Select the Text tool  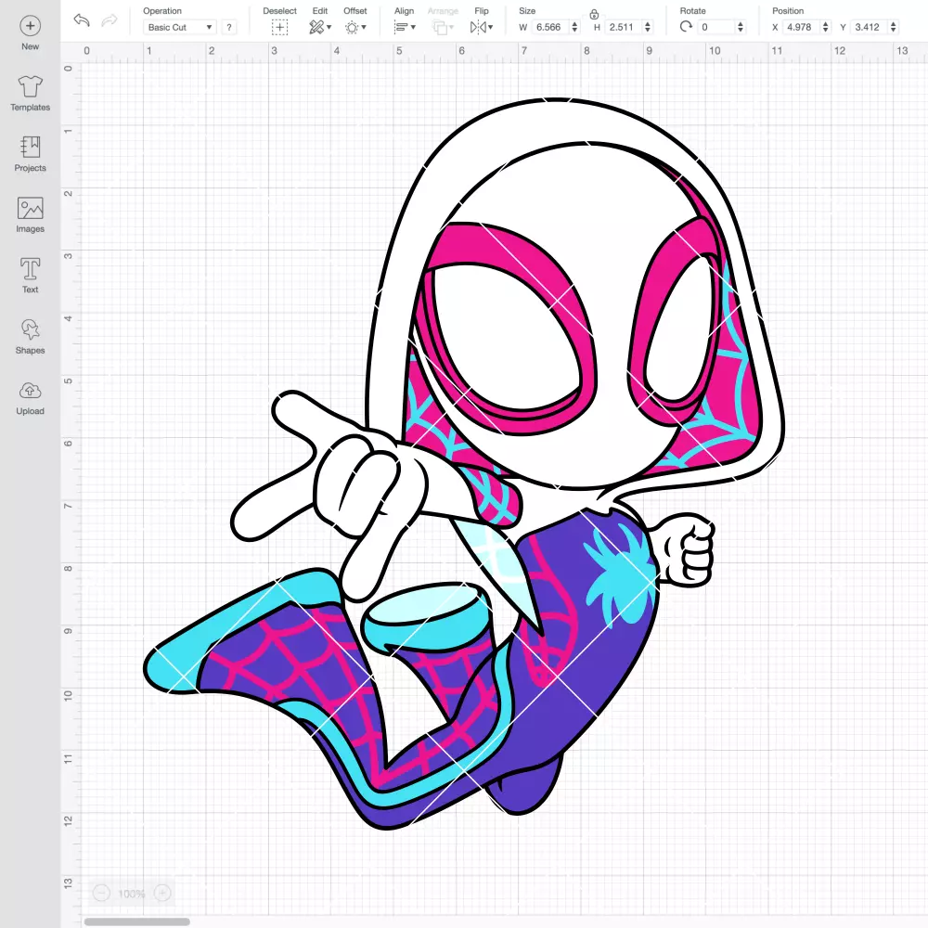point(31,269)
